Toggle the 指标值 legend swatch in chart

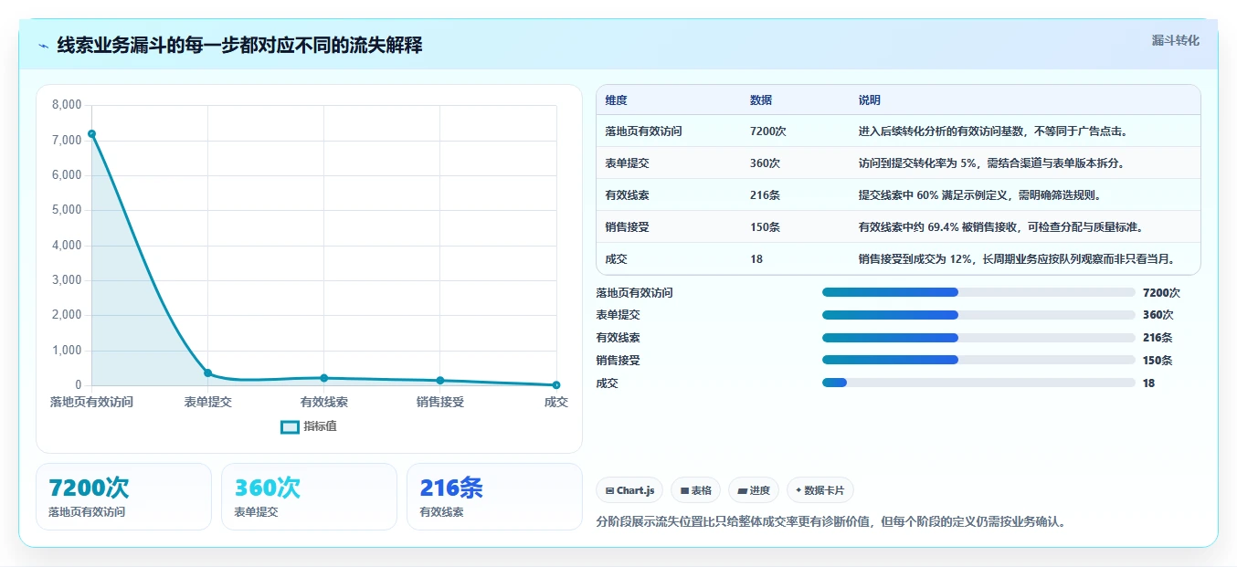(x=290, y=426)
